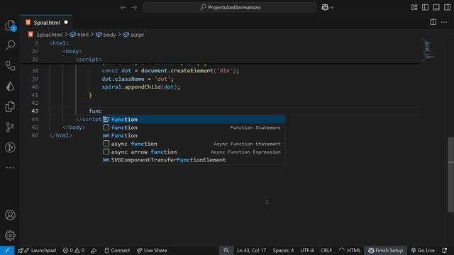The height and width of the screenshot is (255, 454).
Task: Click body in the breadcrumb
Action: (109, 35)
